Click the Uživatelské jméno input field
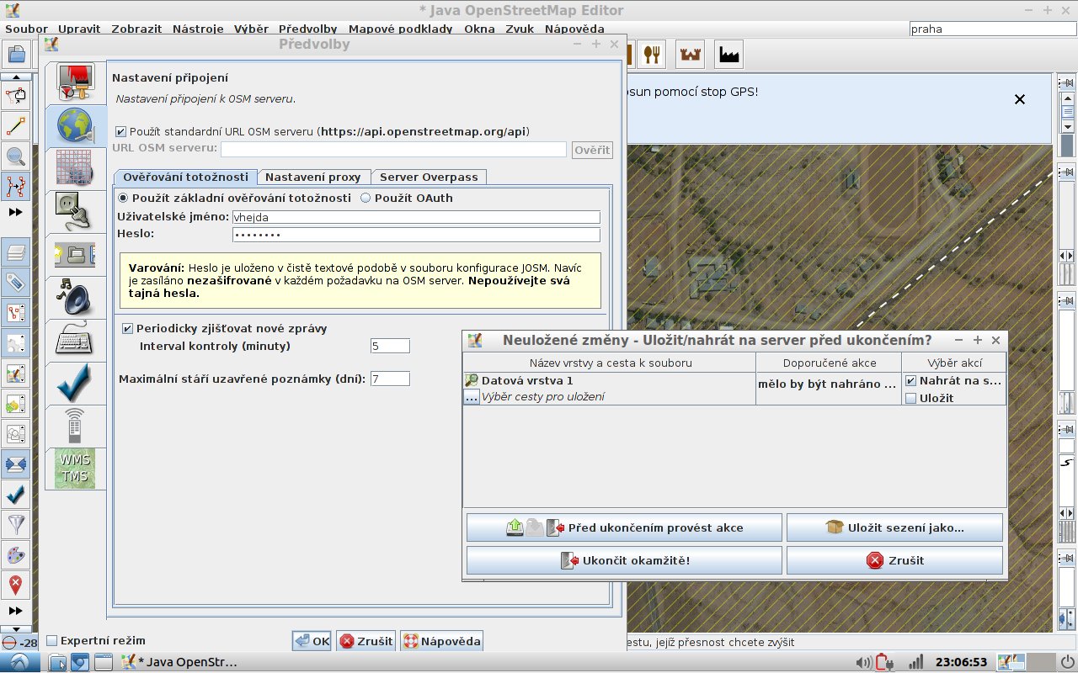This screenshot has height=673, width=1078. tap(416, 217)
